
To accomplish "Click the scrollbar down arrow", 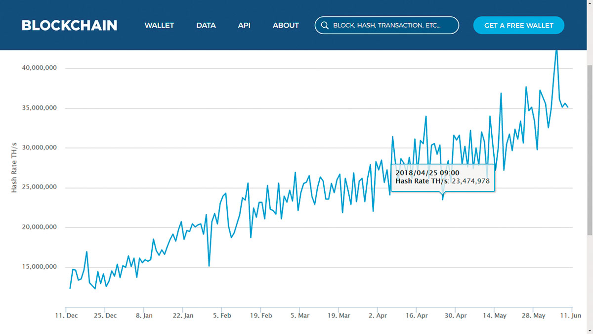I will click(x=589, y=330).
